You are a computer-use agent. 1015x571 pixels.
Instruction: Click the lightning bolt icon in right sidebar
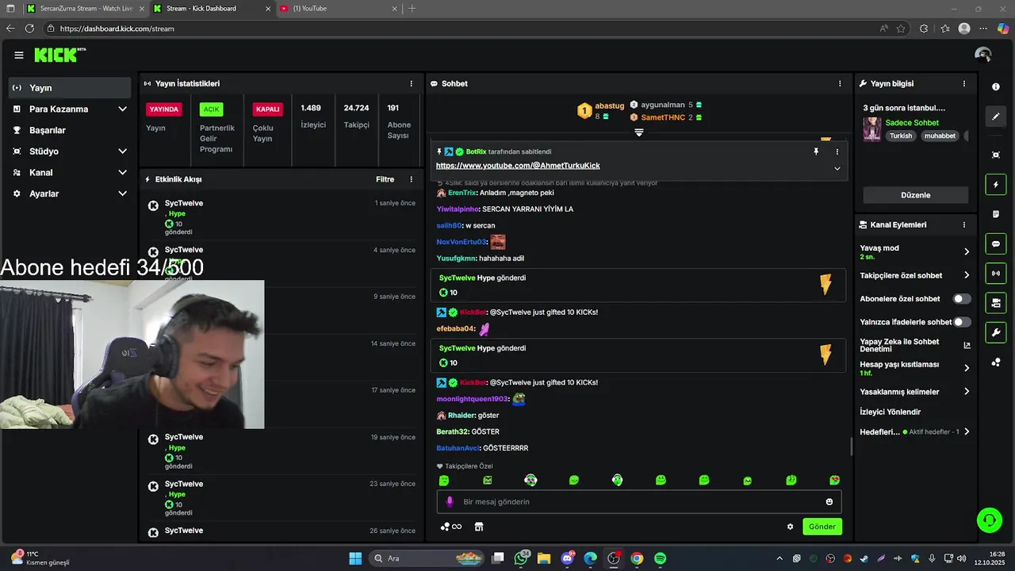pos(996,185)
